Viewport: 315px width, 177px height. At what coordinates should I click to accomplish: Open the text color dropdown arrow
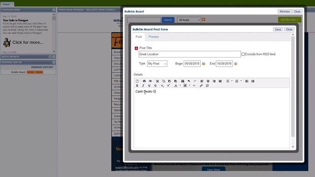180,86
